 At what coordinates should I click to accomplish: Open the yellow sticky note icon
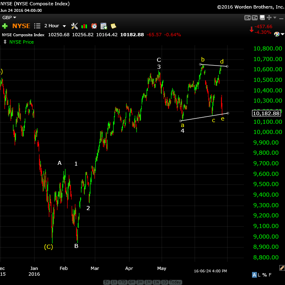[114, 26]
